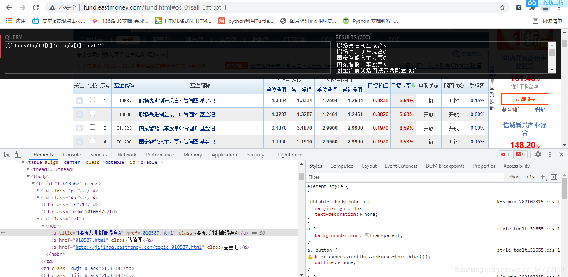
Task: Switch to the Network tab
Action: point(127,154)
